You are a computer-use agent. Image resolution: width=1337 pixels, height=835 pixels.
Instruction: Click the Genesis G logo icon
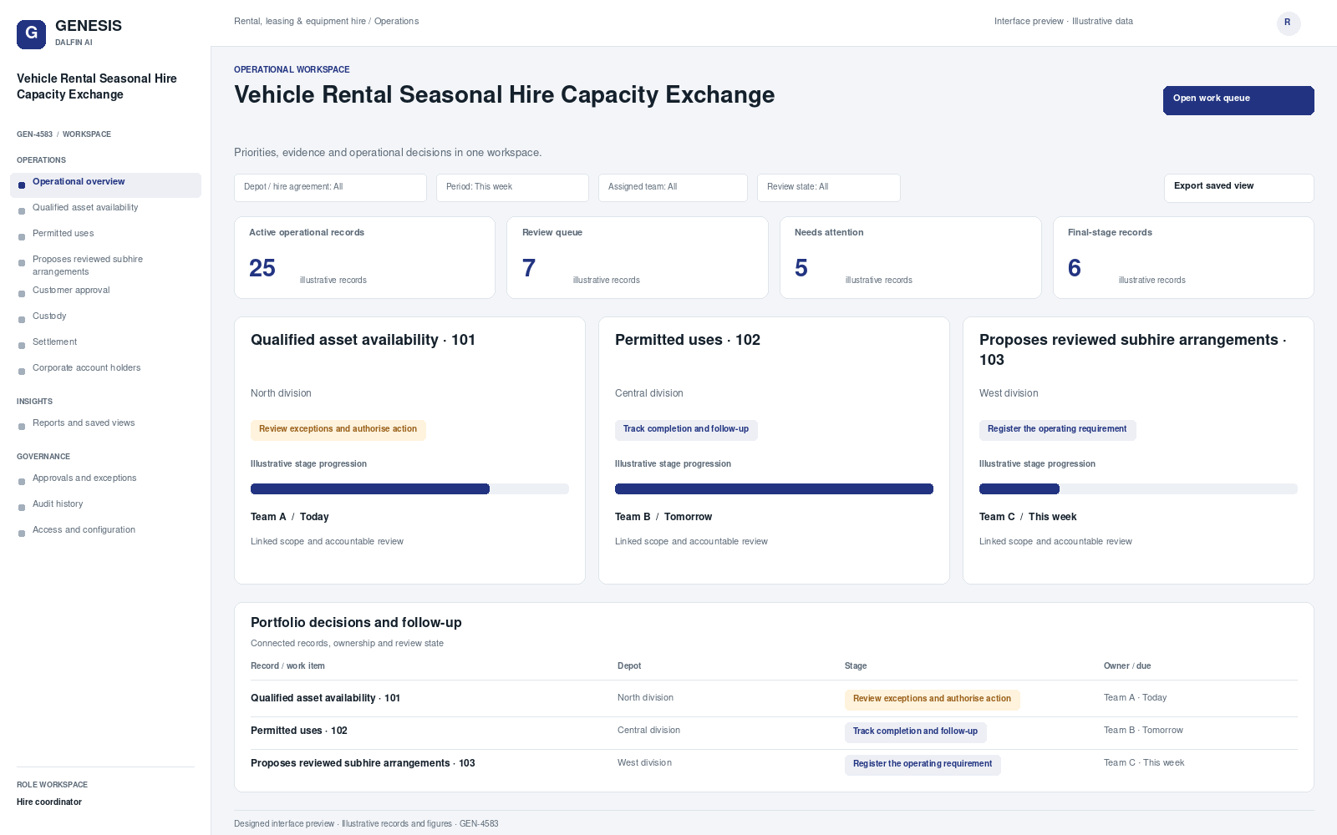pos(32,34)
